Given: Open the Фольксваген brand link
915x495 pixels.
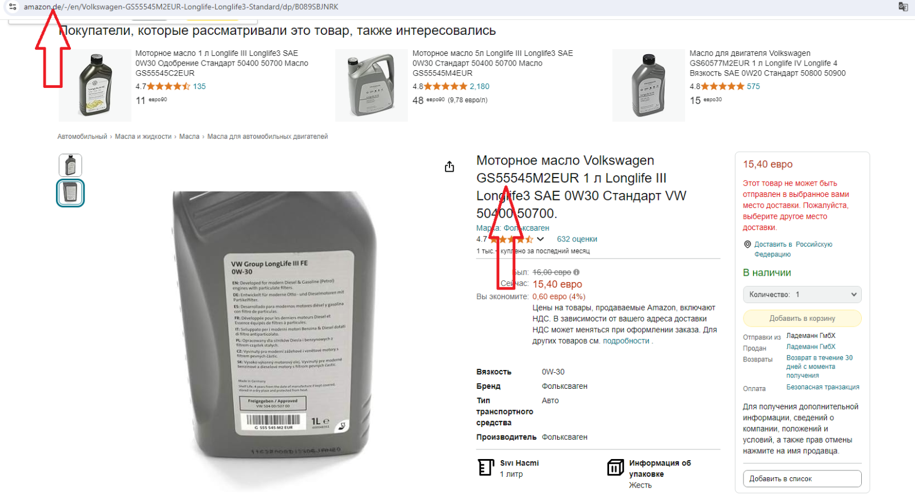Looking at the screenshot, I should [526, 228].
